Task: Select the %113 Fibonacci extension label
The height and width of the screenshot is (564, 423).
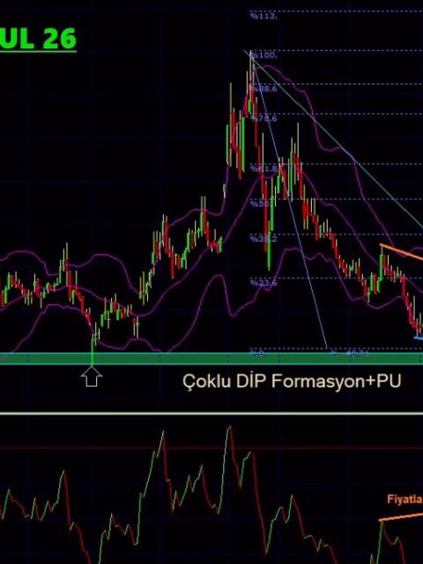Action: (x=264, y=16)
